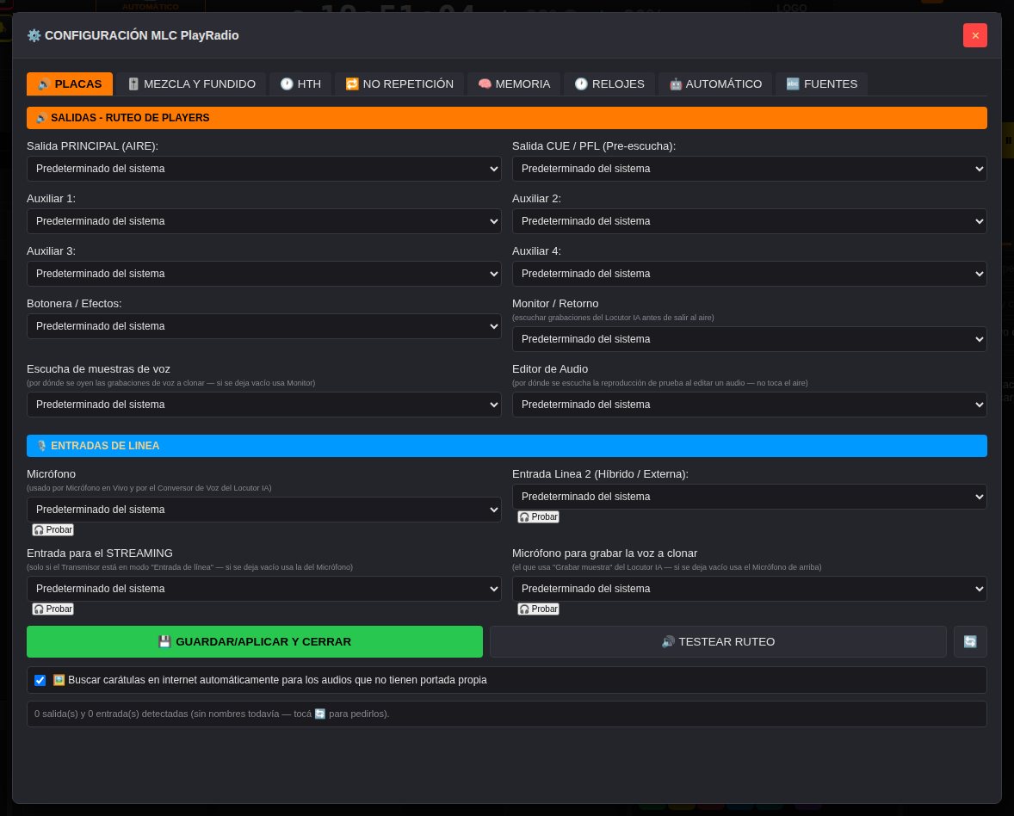
Task: Click the refresh devices icon button
Action: point(970,641)
